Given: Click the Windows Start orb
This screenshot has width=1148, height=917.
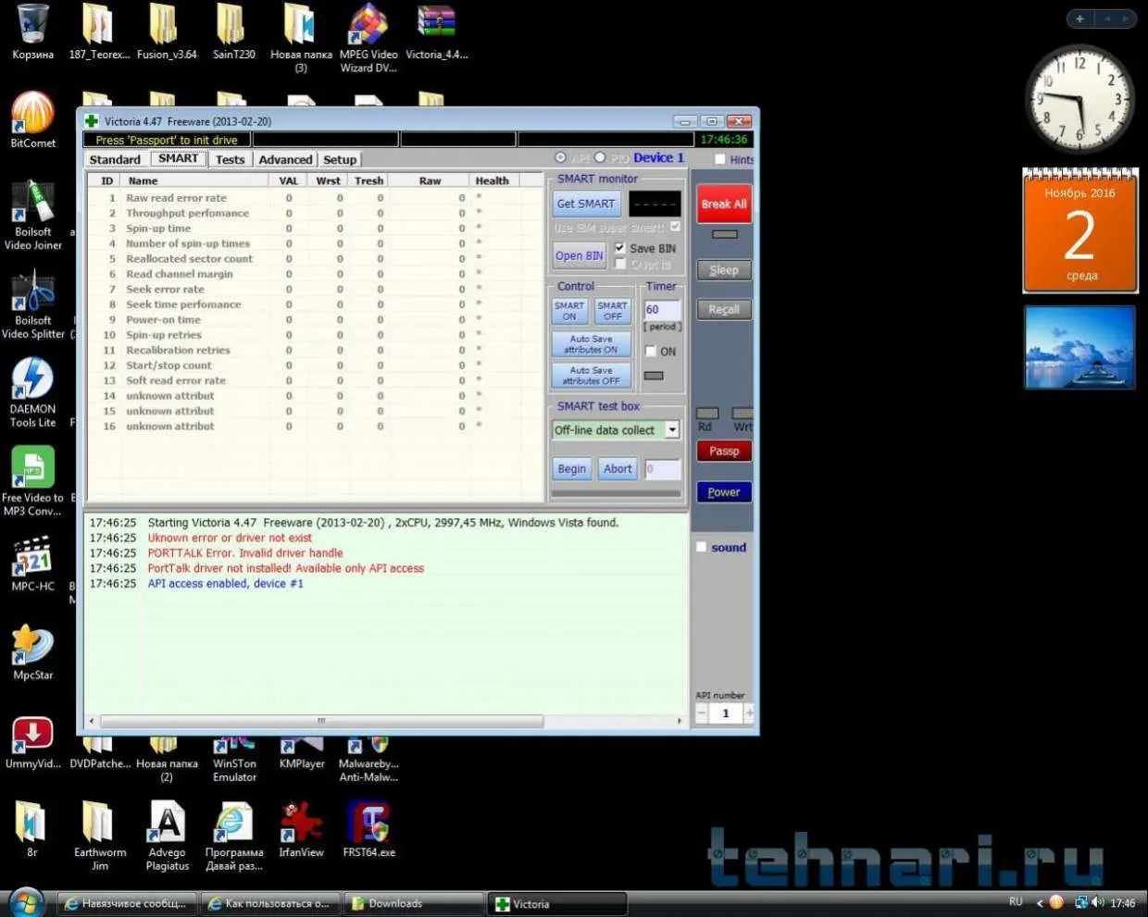Looking at the screenshot, I should (x=26, y=901).
